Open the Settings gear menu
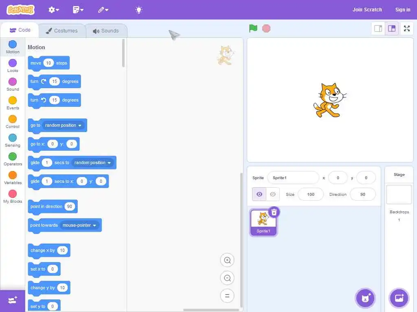This screenshot has width=417, height=312. [x=53, y=10]
